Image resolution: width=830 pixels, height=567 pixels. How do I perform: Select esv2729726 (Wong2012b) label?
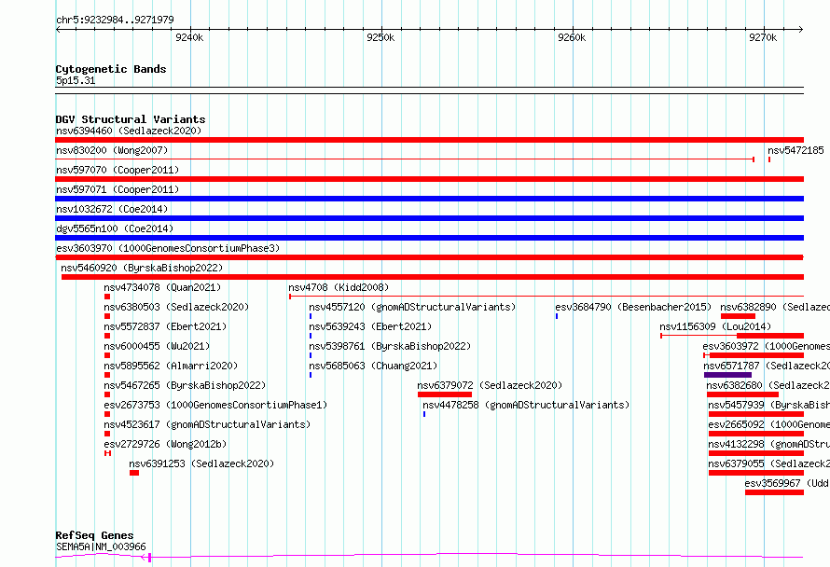point(165,444)
